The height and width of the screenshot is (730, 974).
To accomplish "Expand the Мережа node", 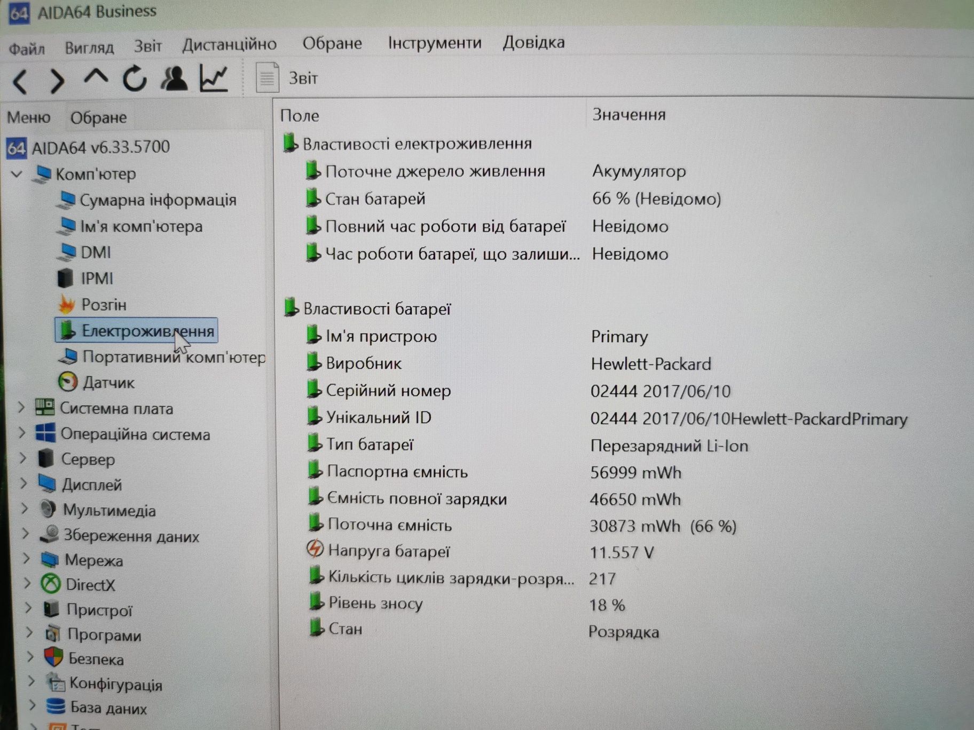I will (x=26, y=559).
